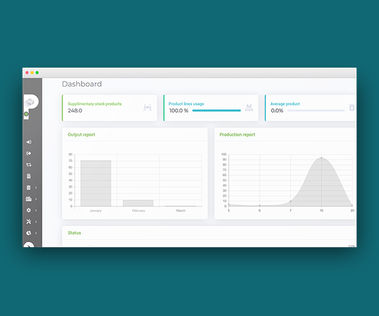This screenshot has width=379, height=316.
Task: Open the sign-out arrow sidebar icon
Action: (29, 154)
